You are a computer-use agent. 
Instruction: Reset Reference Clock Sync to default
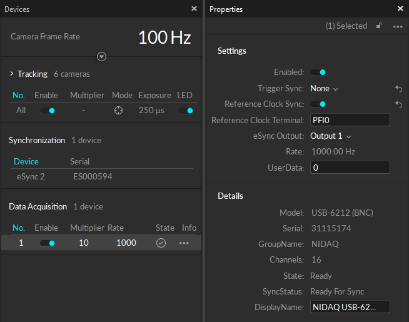[398, 104]
